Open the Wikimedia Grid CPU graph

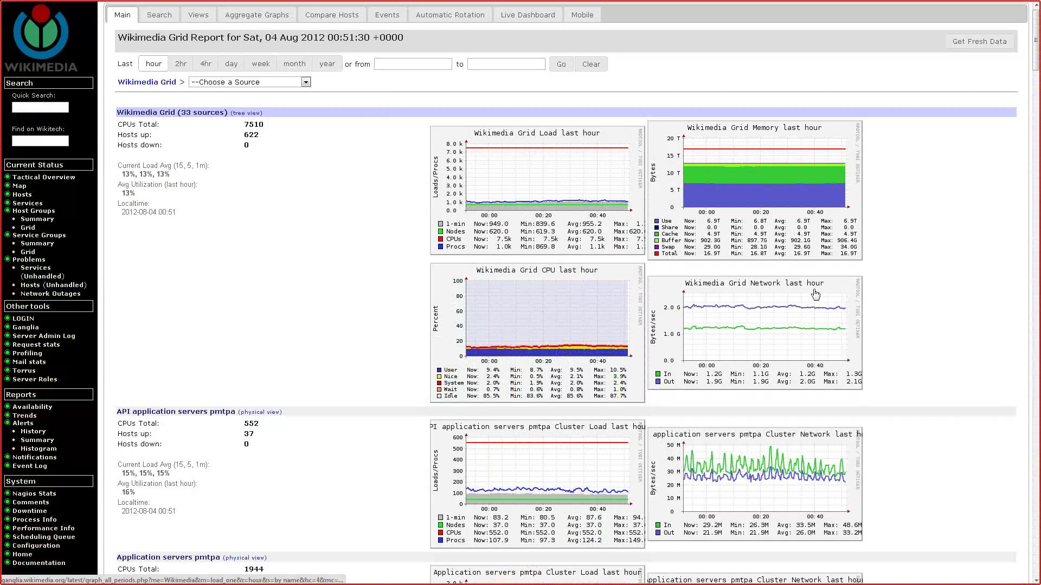click(537, 333)
